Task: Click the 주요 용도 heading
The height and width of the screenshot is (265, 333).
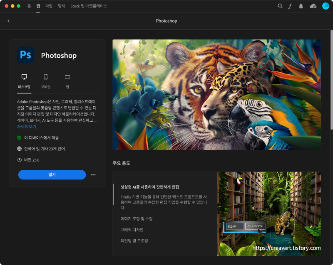Action: (121, 163)
